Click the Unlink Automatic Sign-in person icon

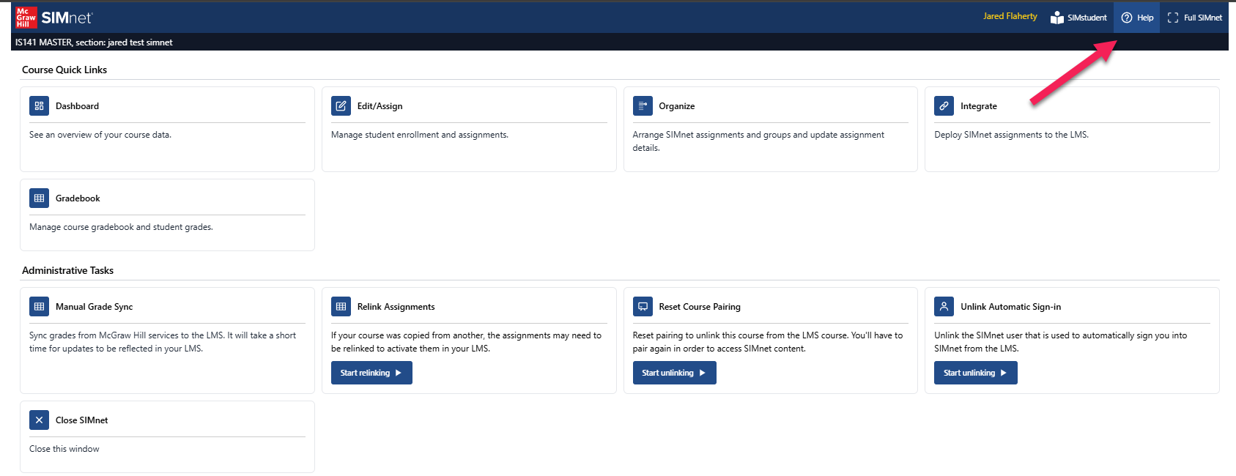[x=944, y=307]
